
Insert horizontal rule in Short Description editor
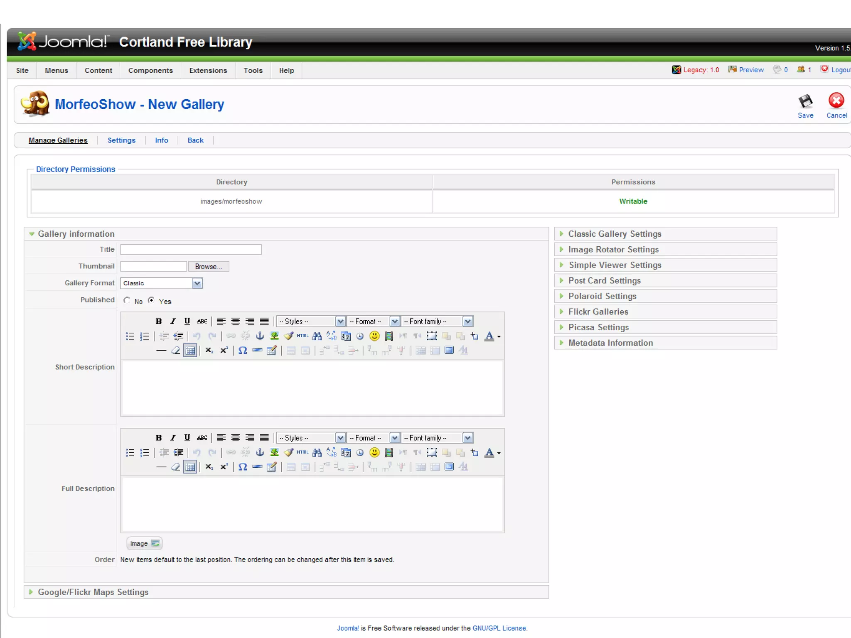click(x=161, y=350)
